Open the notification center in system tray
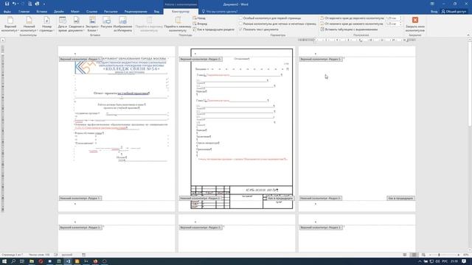Viewport: 472px width, 265px height. pyautogui.click(x=464, y=261)
